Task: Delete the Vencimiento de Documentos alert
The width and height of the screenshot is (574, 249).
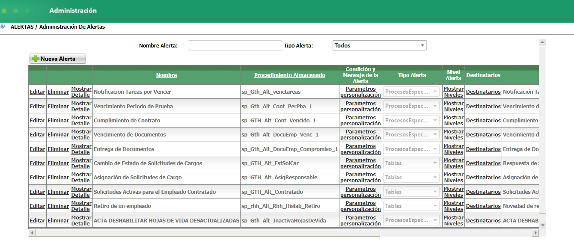Action: click(x=58, y=135)
